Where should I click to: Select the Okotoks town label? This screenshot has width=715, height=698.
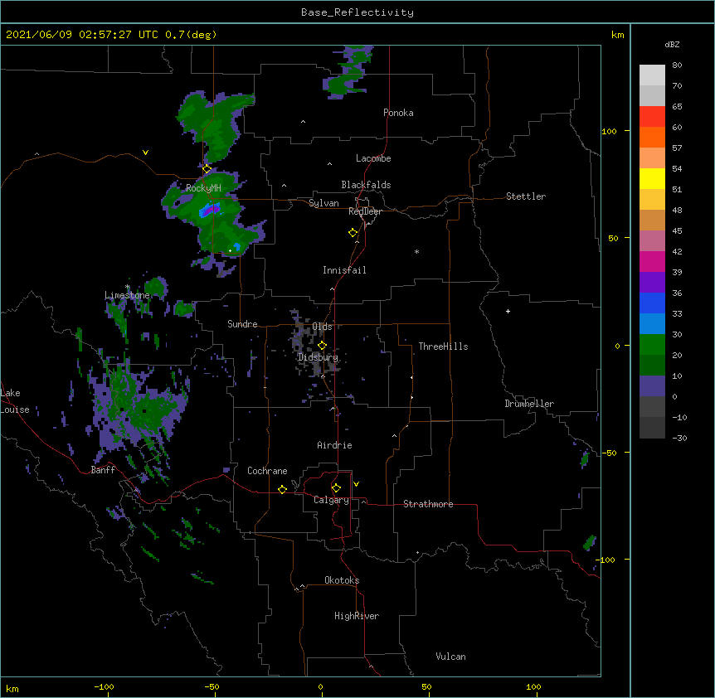[x=342, y=580]
